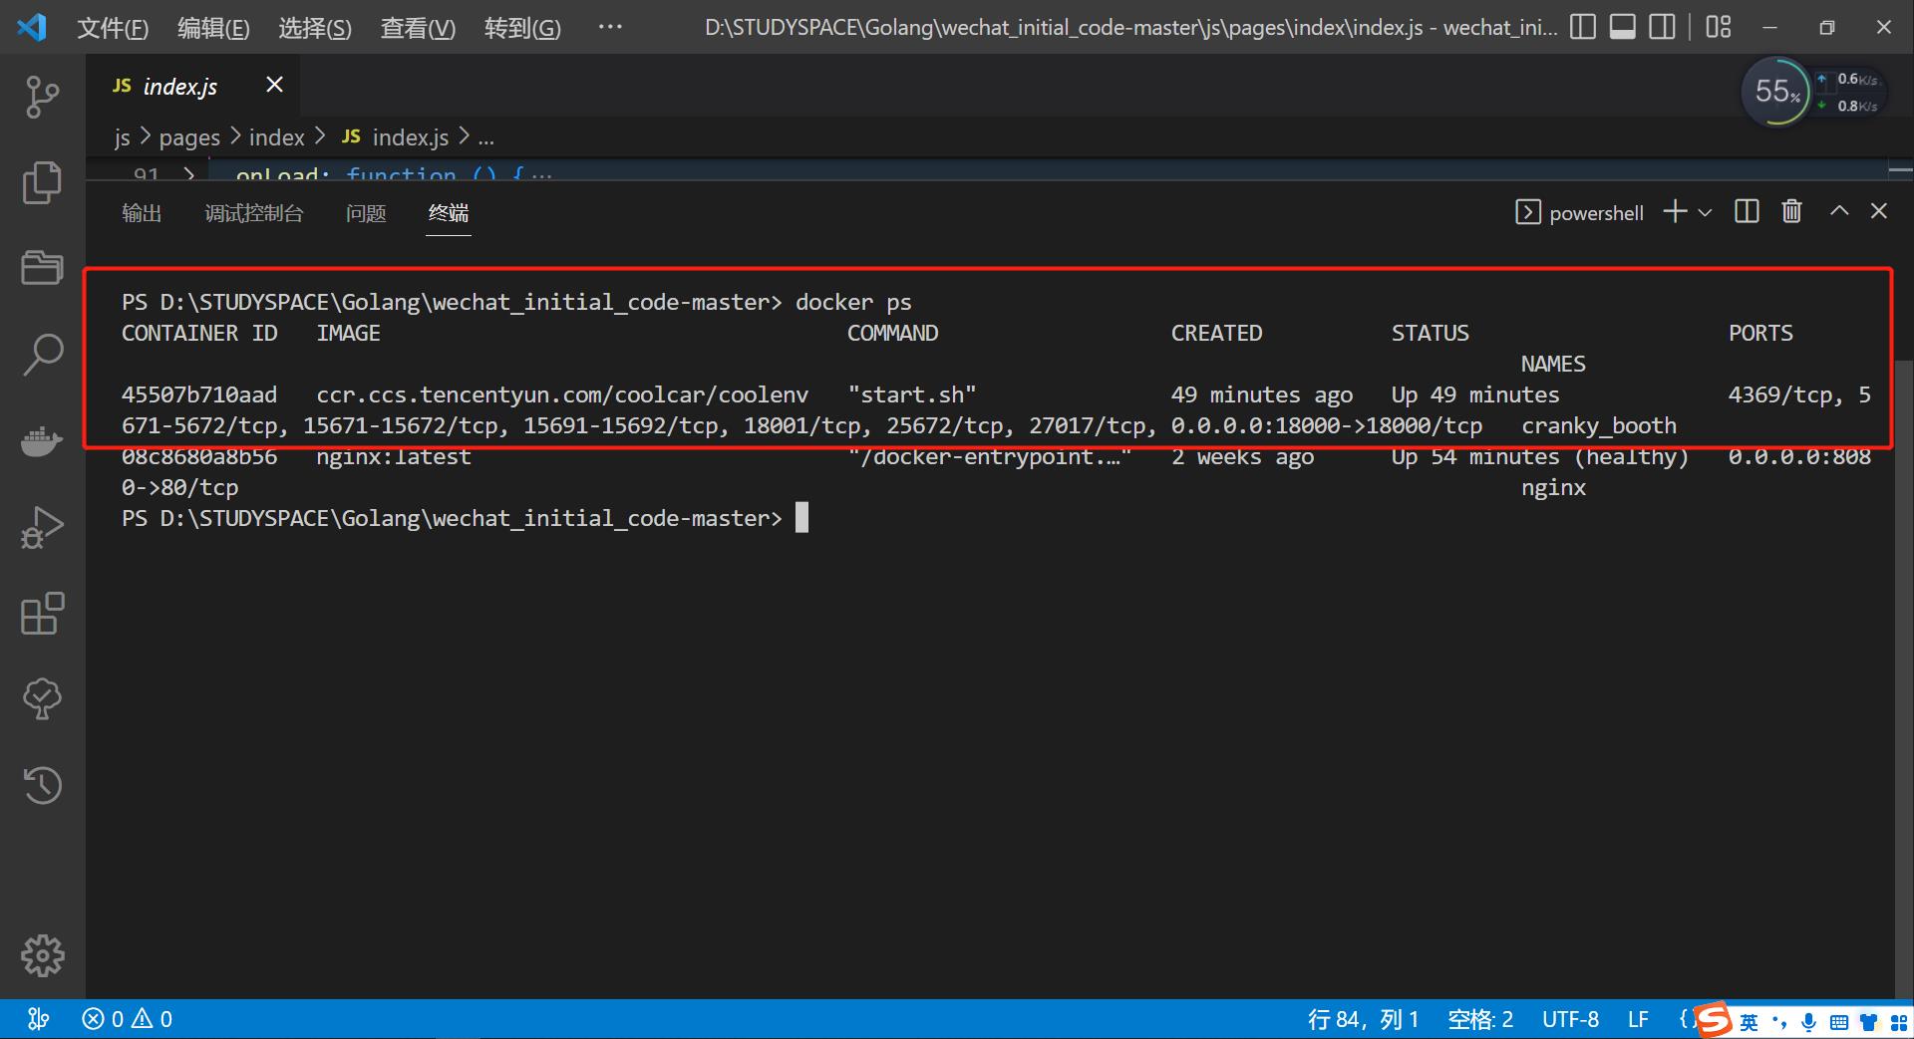1914x1039 pixels.
Task: Open the Sogou soft keyboard icon
Action: pos(1839,1022)
